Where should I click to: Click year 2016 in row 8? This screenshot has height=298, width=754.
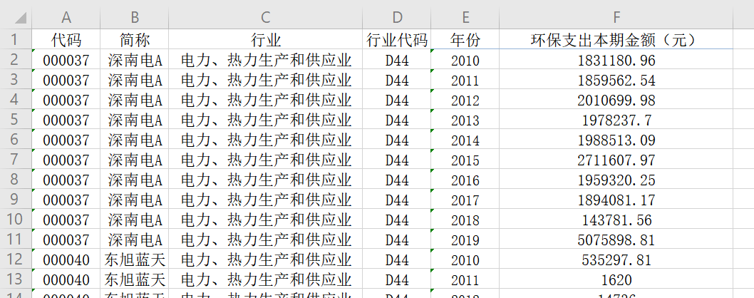tap(465, 180)
